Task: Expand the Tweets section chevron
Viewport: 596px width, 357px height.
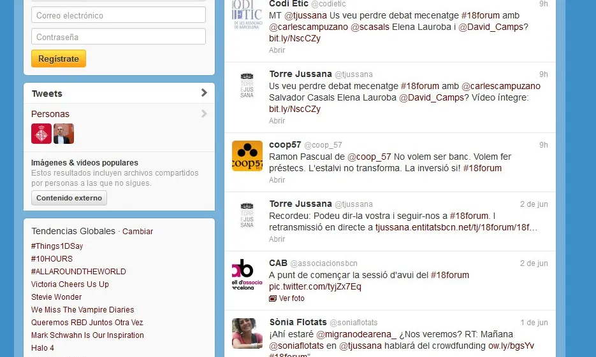Action: click(204, 93)
